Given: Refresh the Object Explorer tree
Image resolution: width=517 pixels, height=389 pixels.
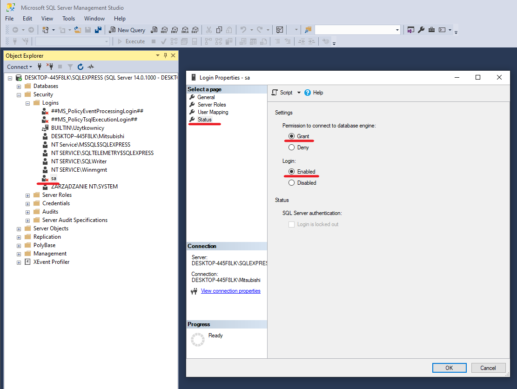Looking at the screenshot, I should (x=81, y=67).
